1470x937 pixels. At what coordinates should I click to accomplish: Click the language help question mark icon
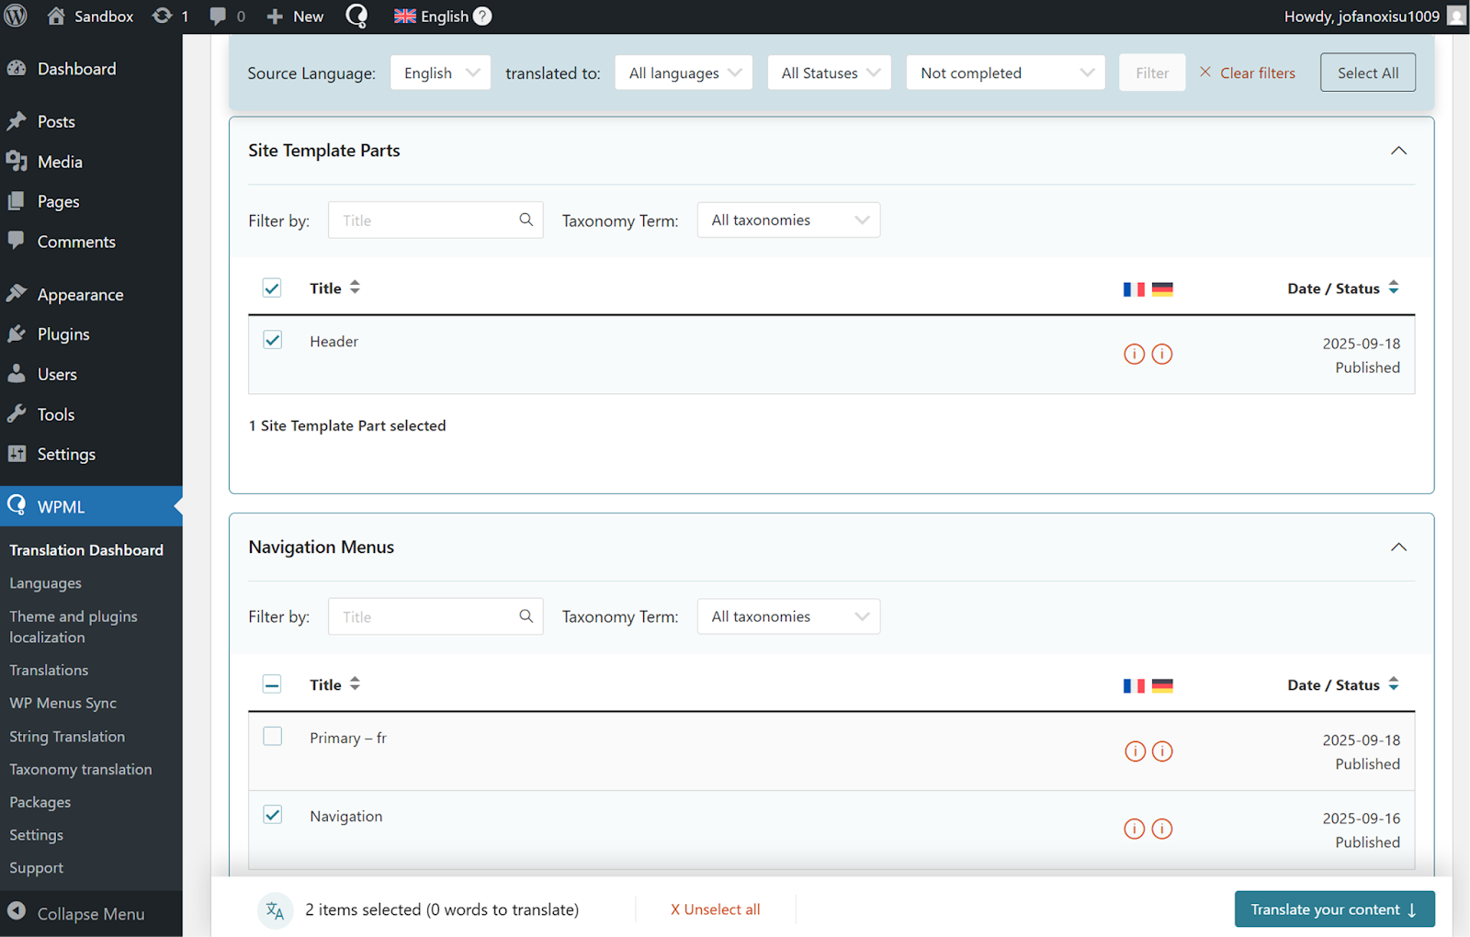tap(482, 17)
